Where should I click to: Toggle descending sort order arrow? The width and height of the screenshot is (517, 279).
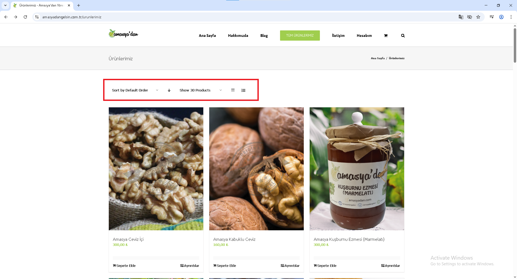pyautogui.click(x=169, y=90)
